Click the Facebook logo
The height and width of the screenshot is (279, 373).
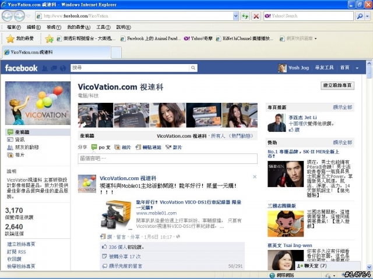pos(21,69)
